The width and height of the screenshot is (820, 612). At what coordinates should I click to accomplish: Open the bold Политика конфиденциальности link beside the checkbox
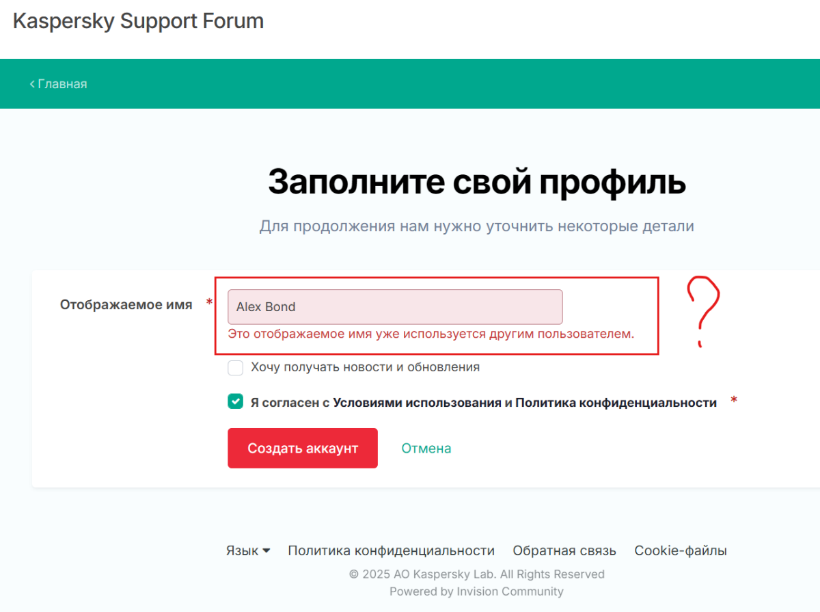616,403
